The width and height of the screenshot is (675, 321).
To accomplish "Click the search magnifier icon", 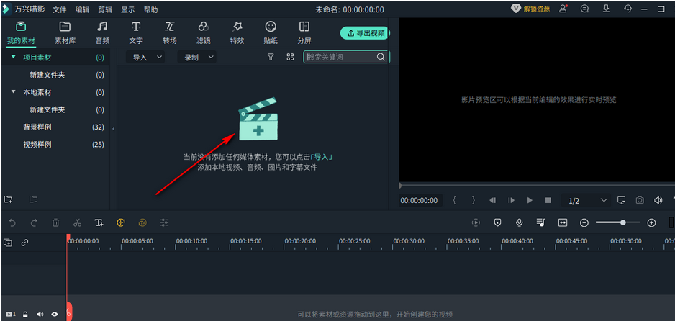I will (381, 57).
